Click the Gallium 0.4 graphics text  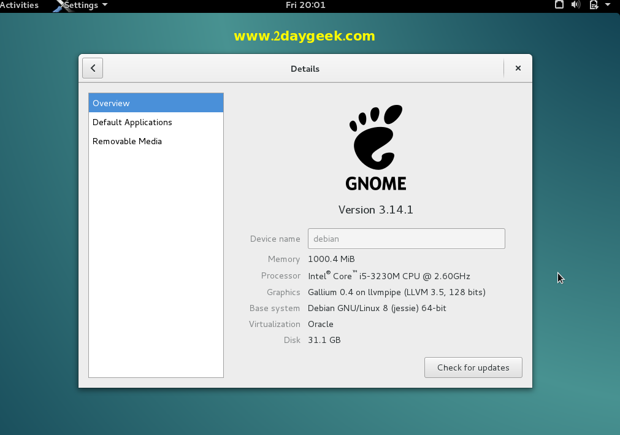[x=397, y=292]
